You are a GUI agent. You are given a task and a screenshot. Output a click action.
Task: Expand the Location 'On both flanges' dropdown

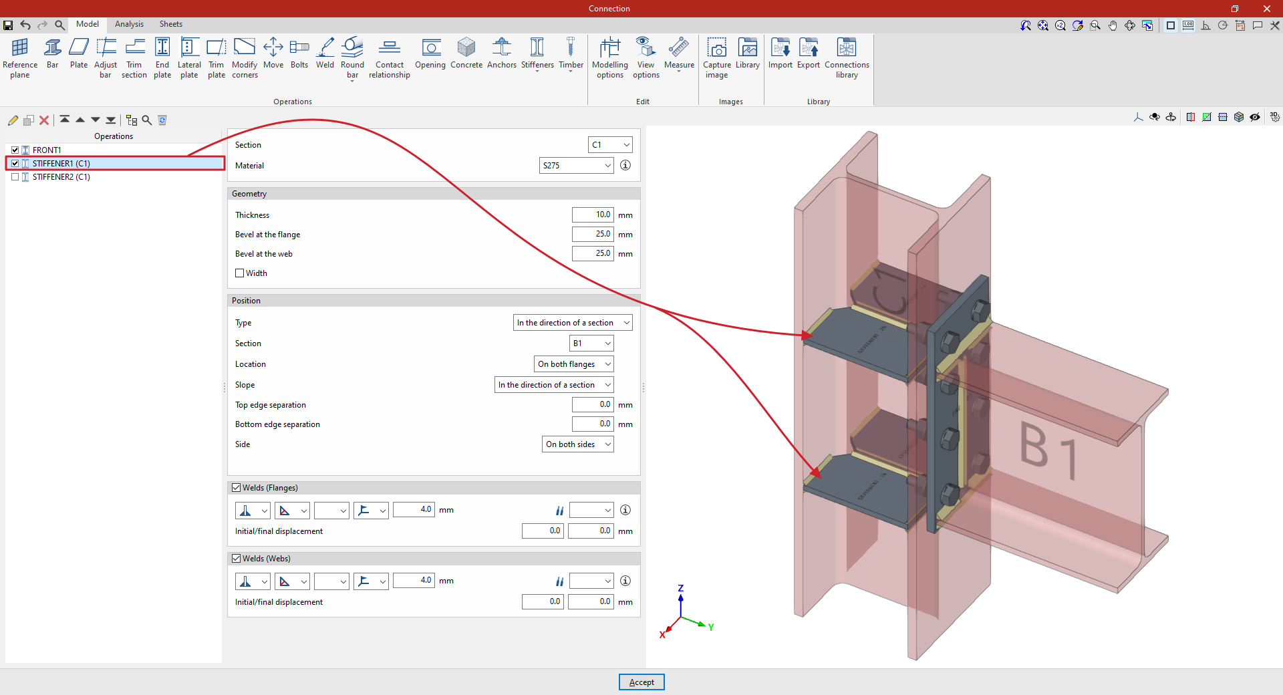pos(574,364)
